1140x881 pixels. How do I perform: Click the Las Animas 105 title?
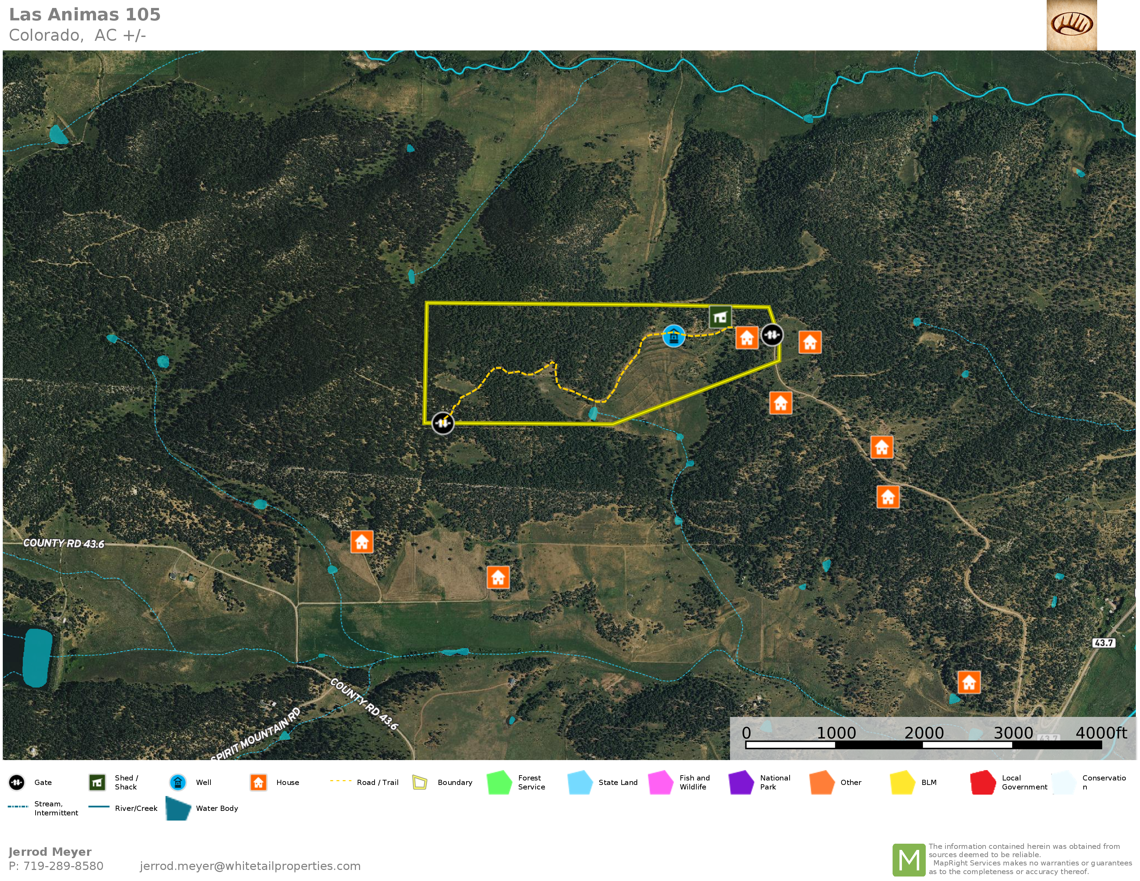coord(85,15)
